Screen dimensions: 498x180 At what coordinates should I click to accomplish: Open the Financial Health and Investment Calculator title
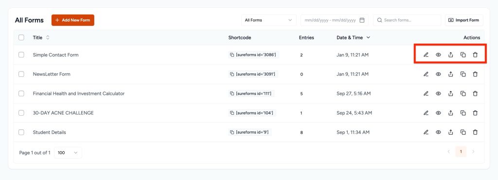click(x=79, y=94)
